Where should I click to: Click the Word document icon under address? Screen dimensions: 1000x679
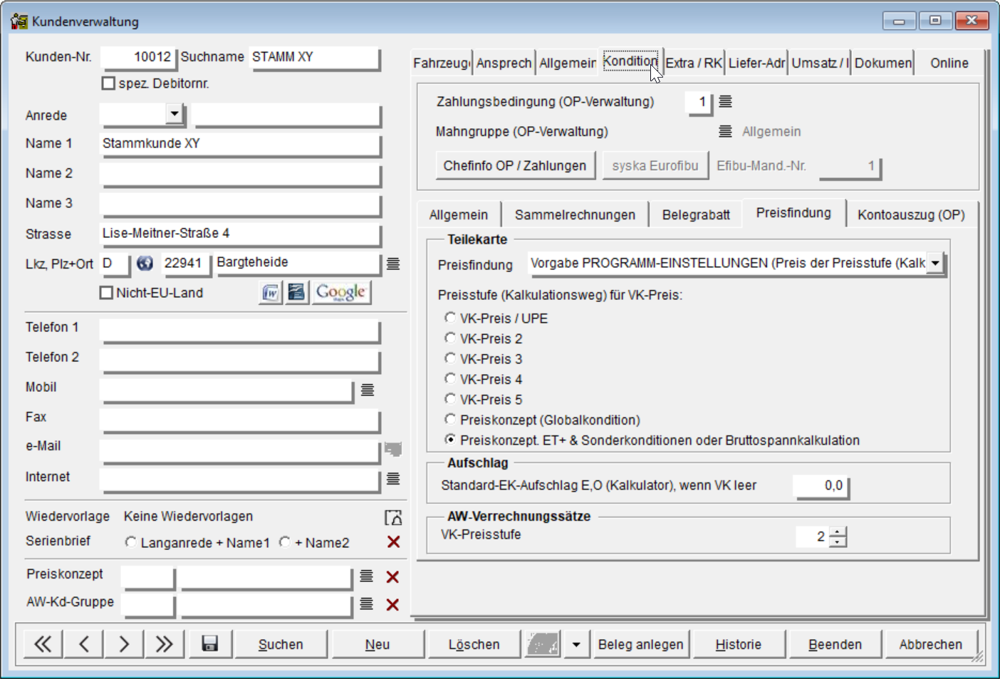pyautogui.click(x=271, y=292)
